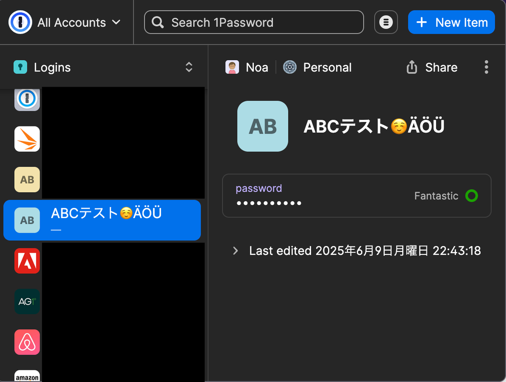This screenshot has height=382, width=506.
Task: Click the 1Password logo icon
Action: [20, 22]
